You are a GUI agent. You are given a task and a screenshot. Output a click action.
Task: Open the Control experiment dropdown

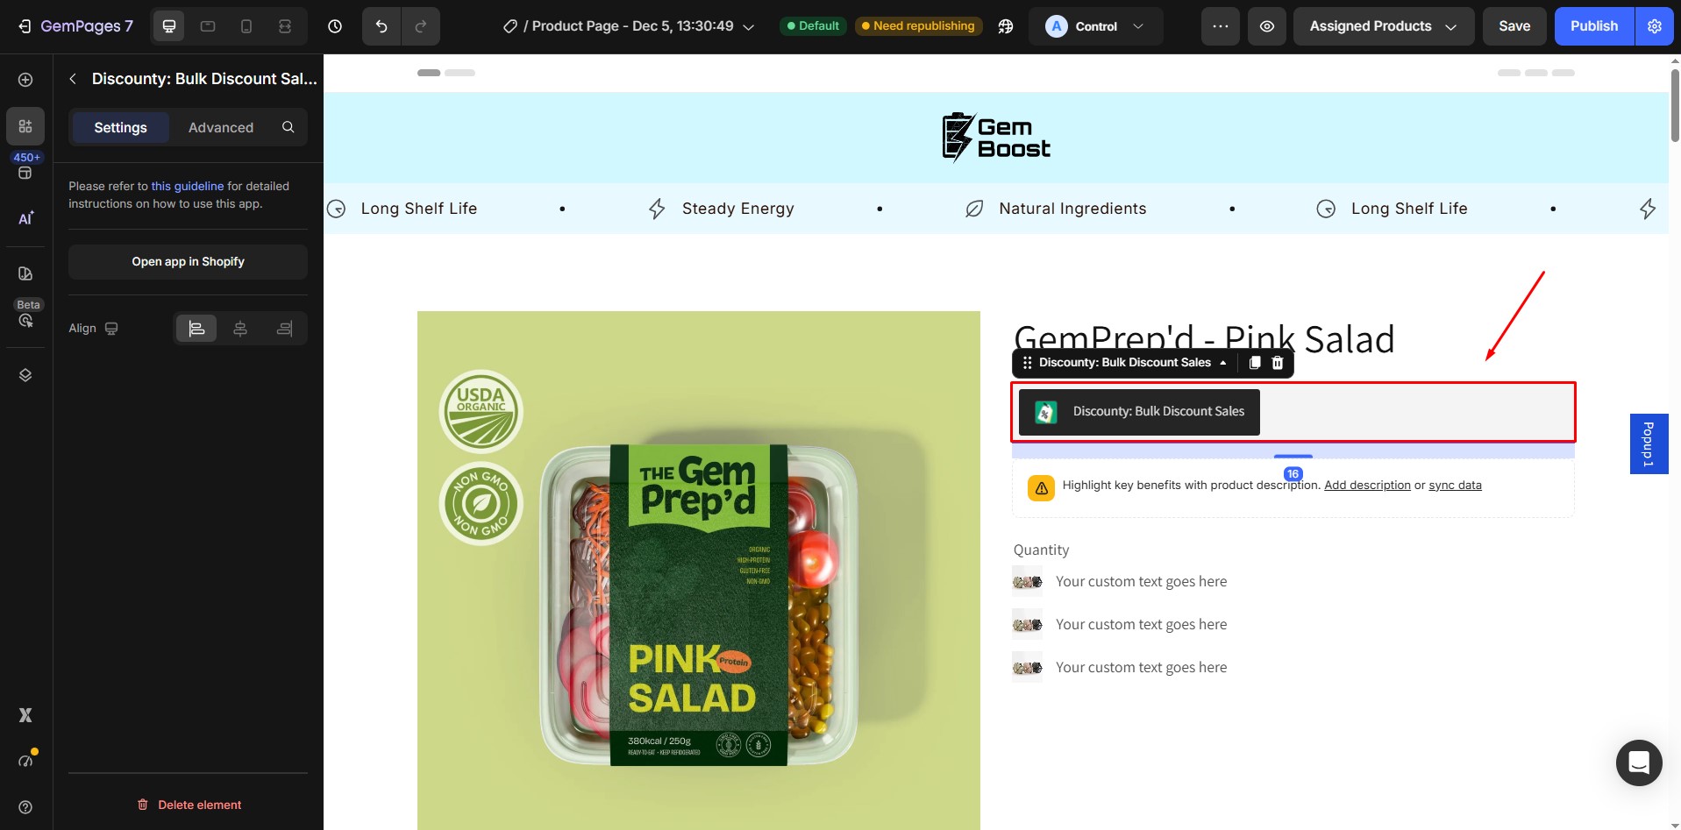coord(1096,26)
